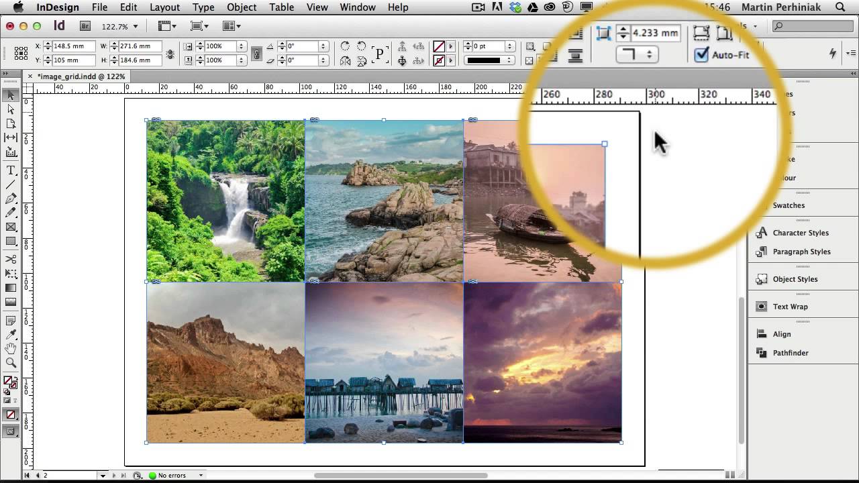Click the X position 148.5 mm field
The width and height of the screenshot is (859, 483).
pyautogui.click(x=73, y=46)
